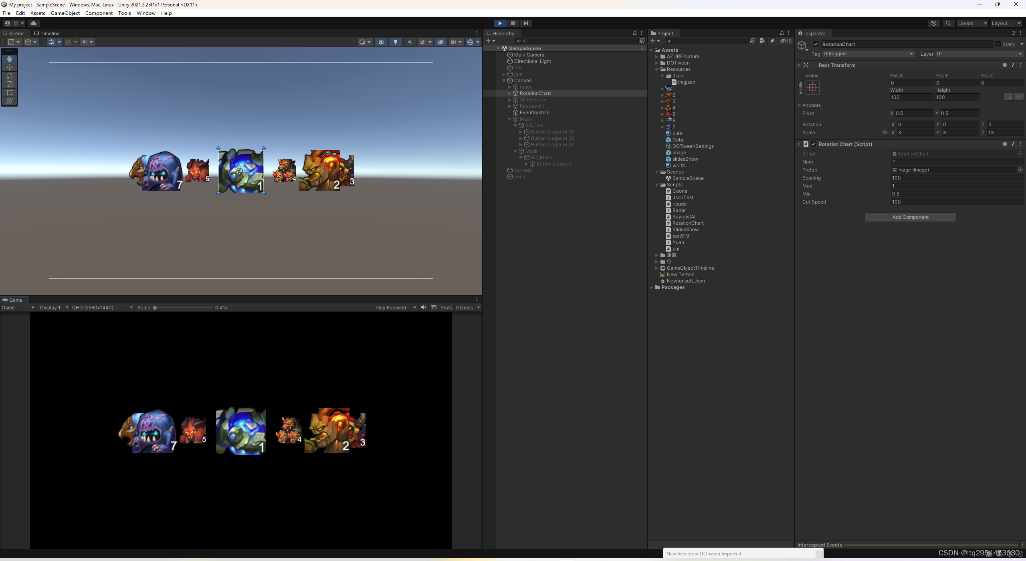
Task: Click the Add Component button
Action: tap(910, 217)
